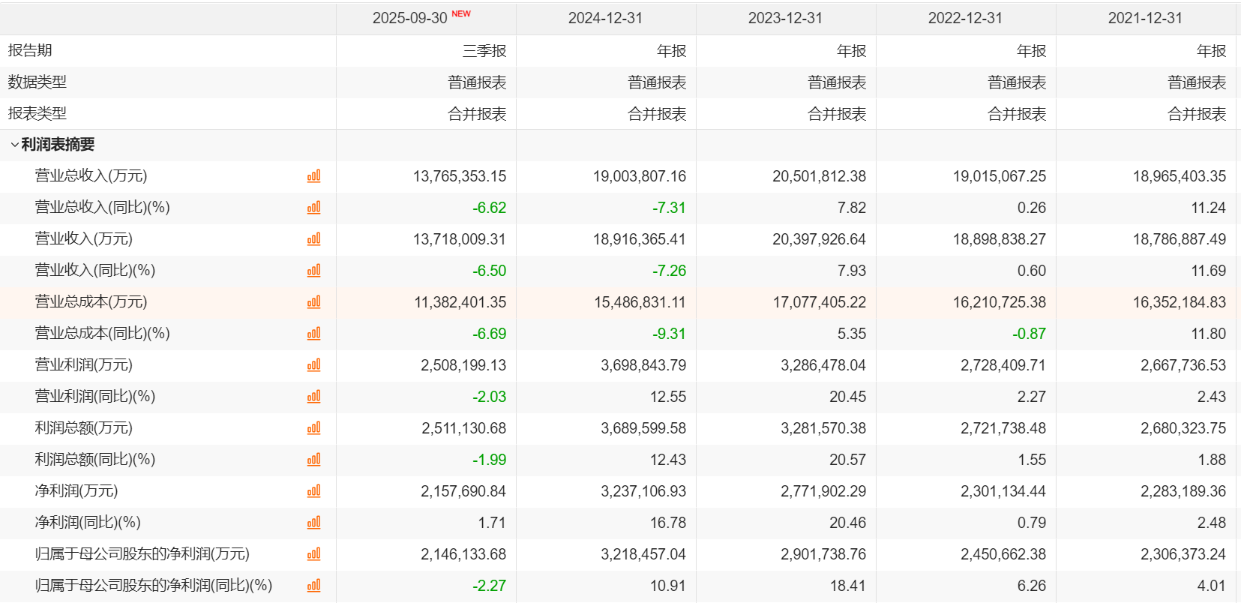The height and width of the screenshot is (603, 1241).
Task: Click chart icon for 营业利润(同比)(%) row
Action: coord(313,397)
